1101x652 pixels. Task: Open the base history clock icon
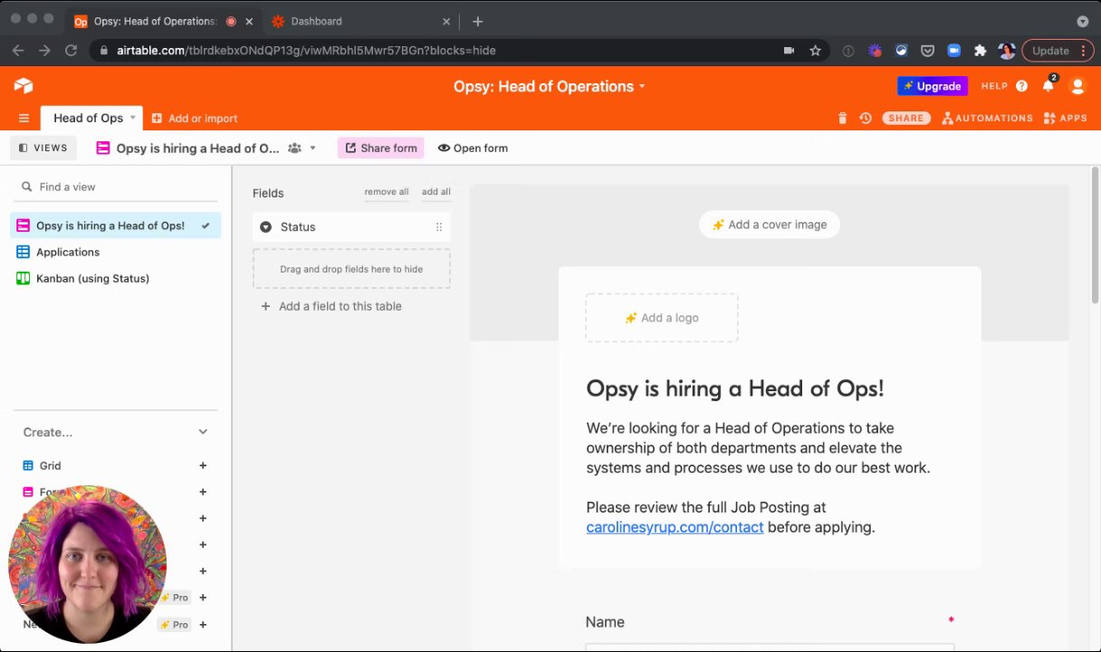coord(866,118)
